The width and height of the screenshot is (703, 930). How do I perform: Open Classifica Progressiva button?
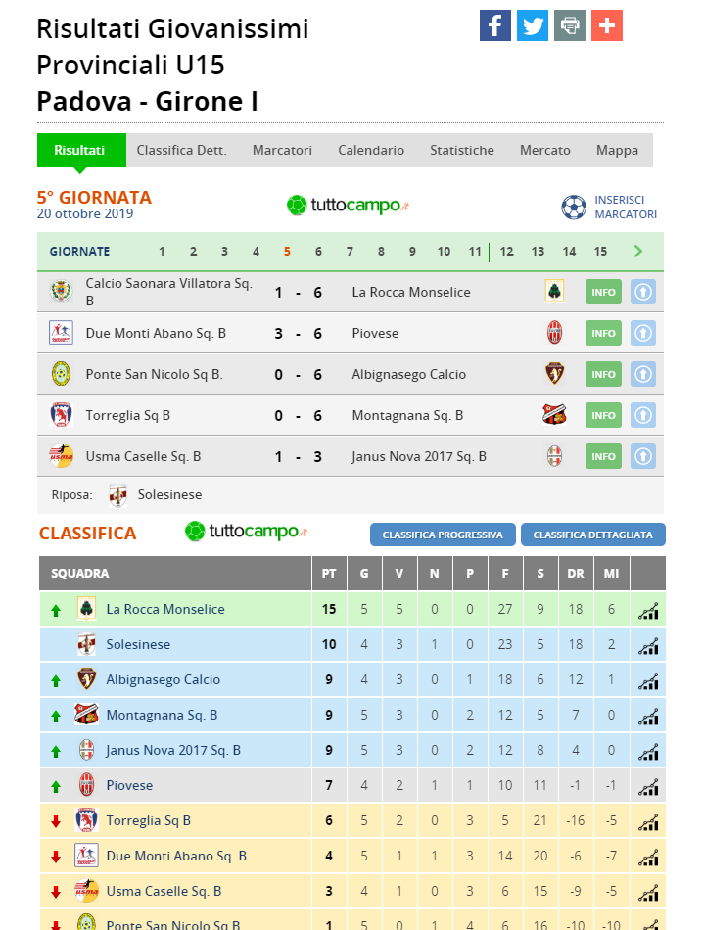point(443,535)
